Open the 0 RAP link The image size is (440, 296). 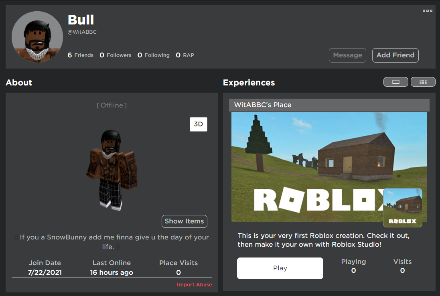(x=185, y=55)
